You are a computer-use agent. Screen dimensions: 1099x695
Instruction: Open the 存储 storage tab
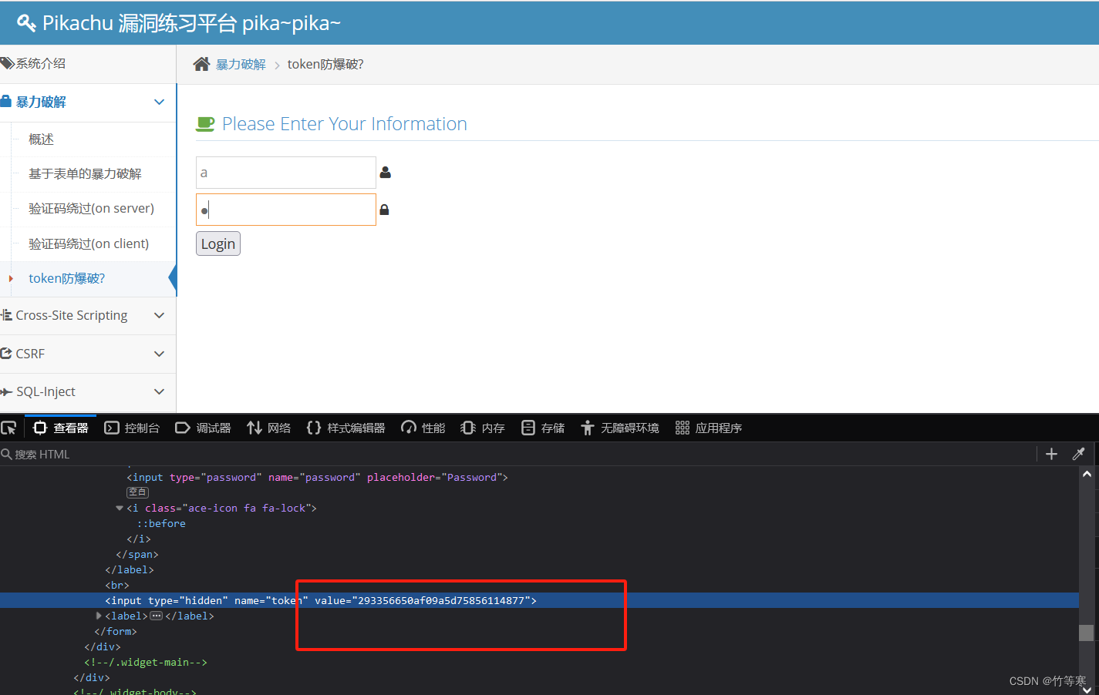pos(543,428)
